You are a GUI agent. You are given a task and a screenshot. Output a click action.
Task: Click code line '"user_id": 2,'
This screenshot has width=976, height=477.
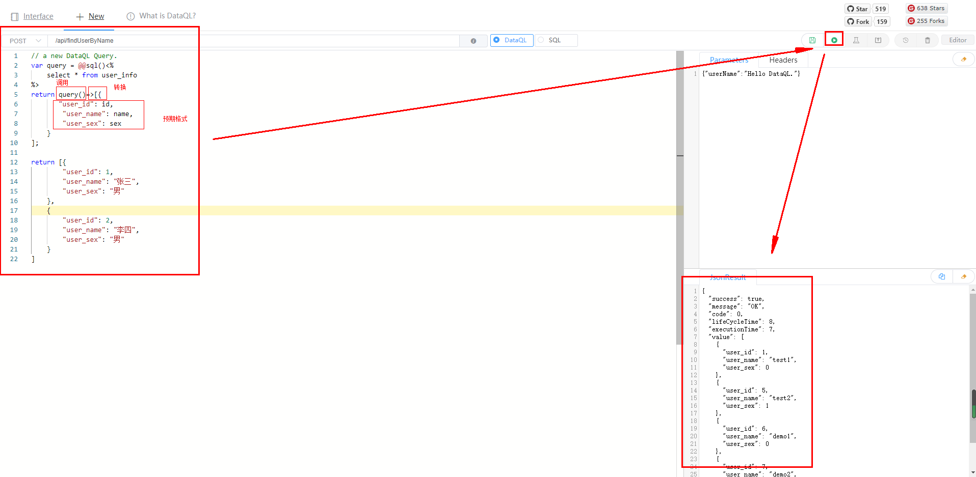[88, 220]
